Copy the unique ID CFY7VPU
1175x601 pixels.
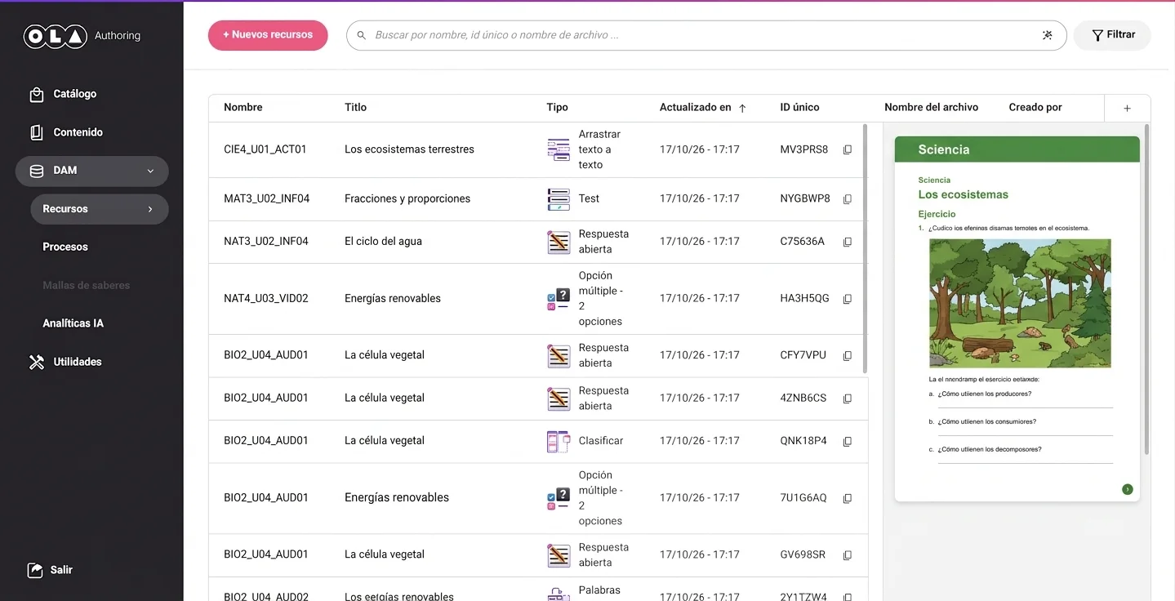pyautogui.click(x=848, y=356)
